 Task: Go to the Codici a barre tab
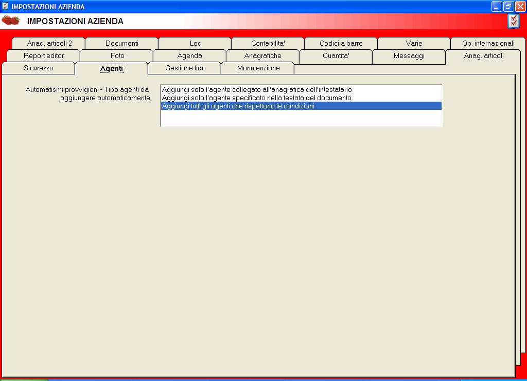[341, 43]
